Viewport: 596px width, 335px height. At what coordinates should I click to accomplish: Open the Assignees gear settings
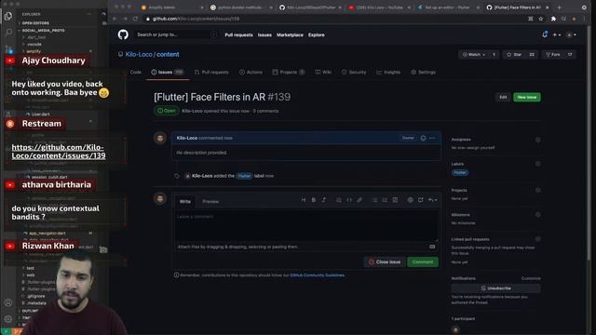pos(538,140)
